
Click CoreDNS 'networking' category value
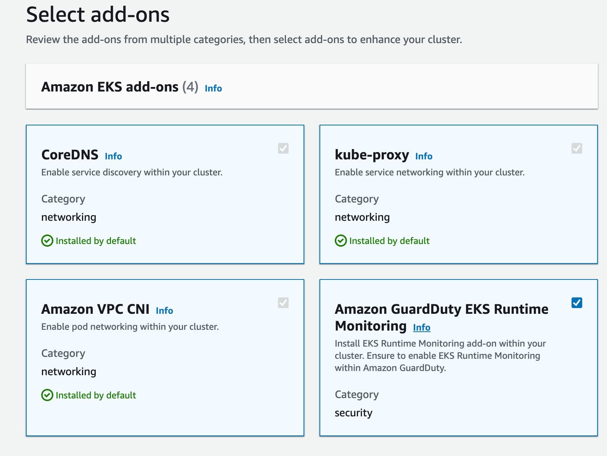69,217
